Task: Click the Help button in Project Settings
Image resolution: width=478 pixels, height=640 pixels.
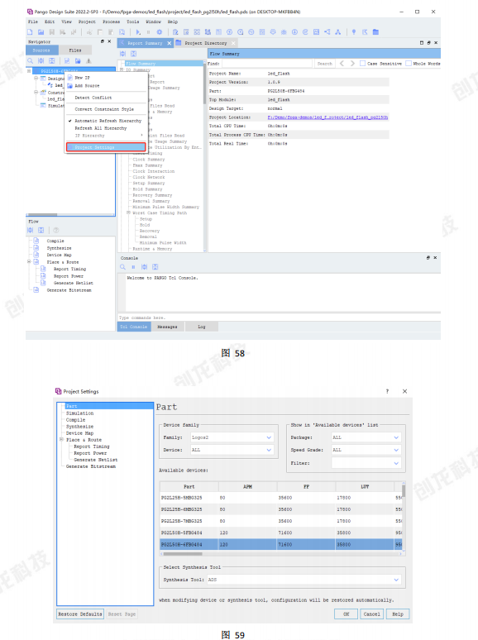Action: [398, 614]
